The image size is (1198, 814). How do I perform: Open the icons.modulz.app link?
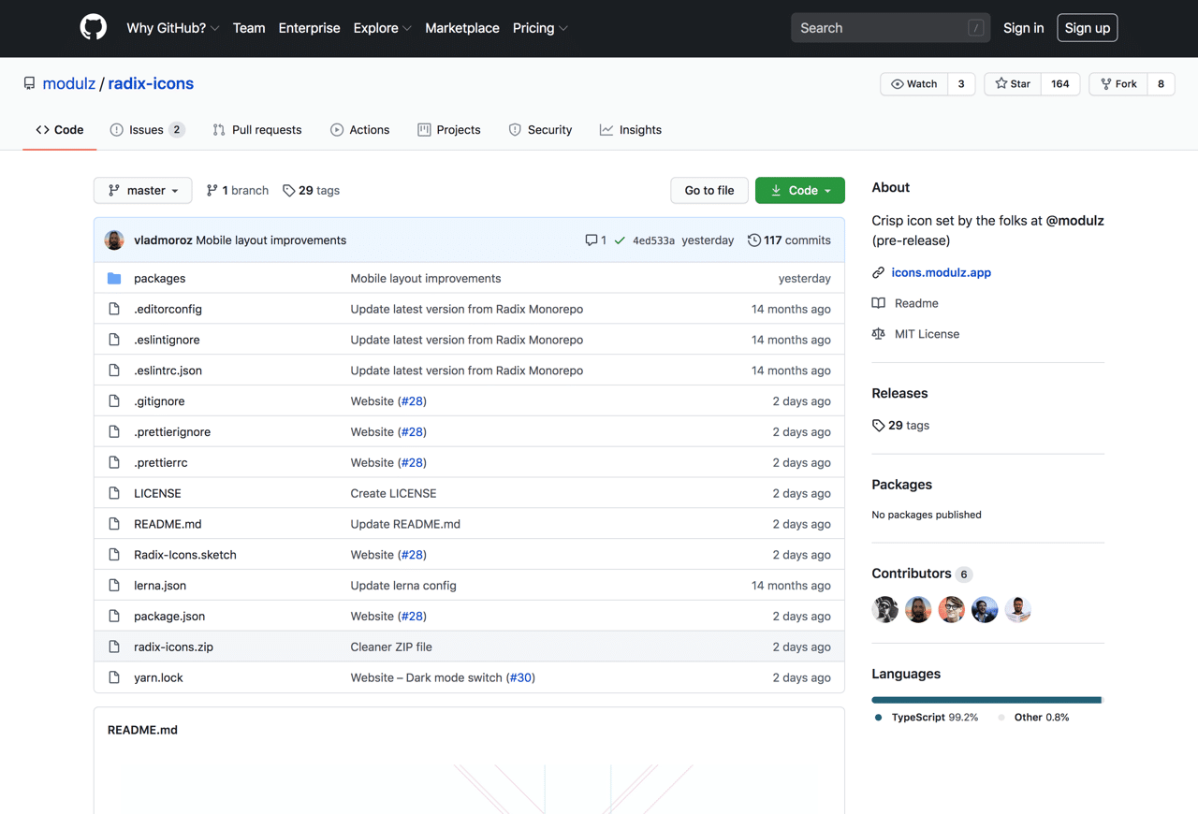[941, 272]
